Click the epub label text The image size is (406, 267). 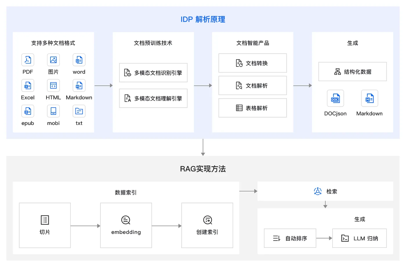tap(28, 123)
